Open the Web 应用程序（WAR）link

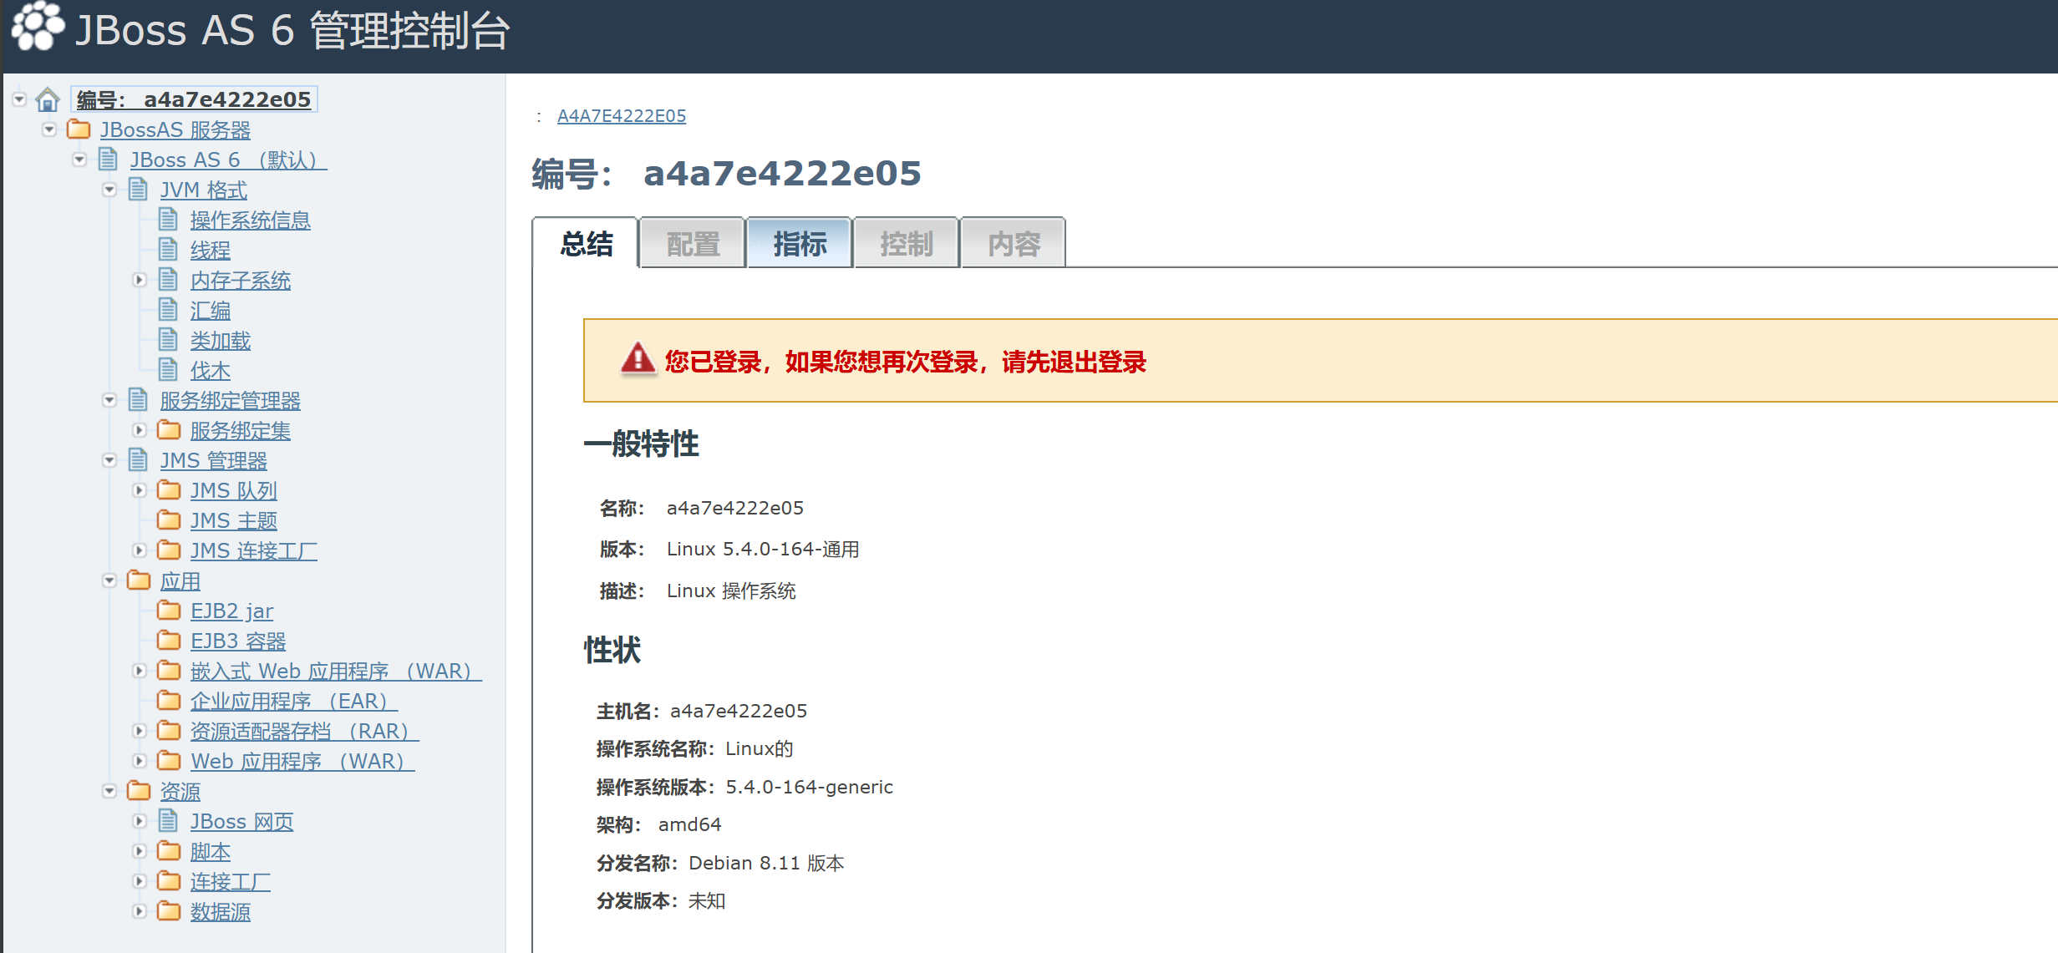[302, 762]
